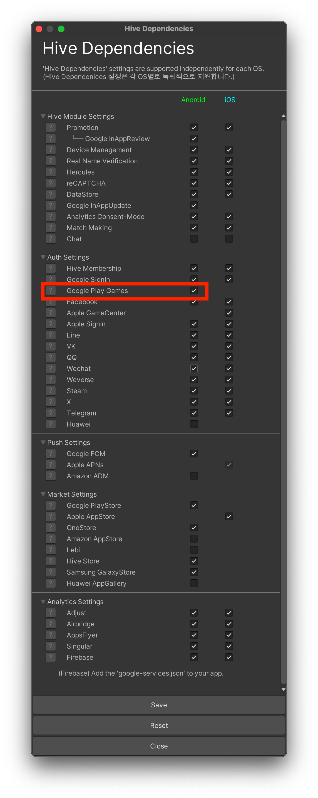This screenshot has width=318, height=798.
Task: Click help icon beside OneStore
Action: [x=50, y=528]
